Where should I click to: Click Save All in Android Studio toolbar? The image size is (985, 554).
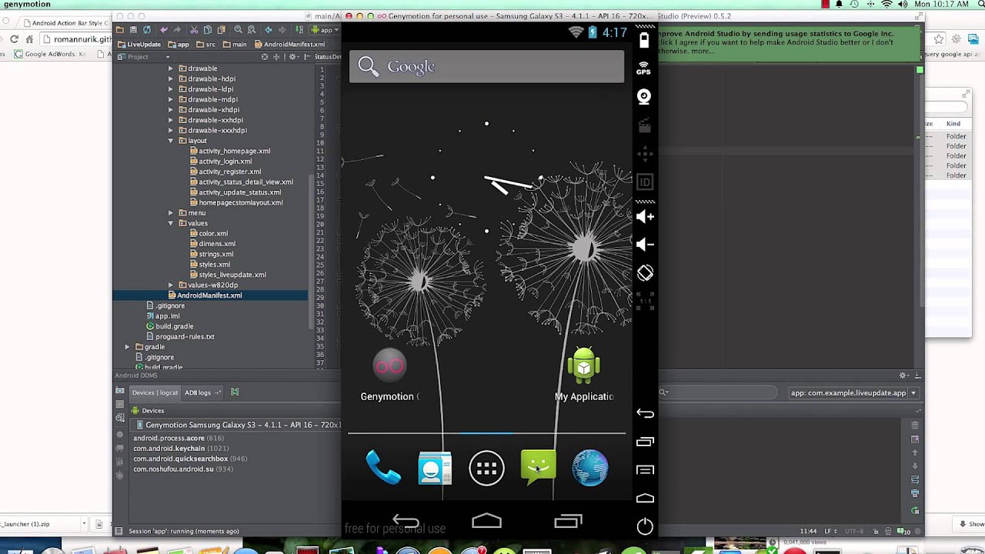click(133, 30)
